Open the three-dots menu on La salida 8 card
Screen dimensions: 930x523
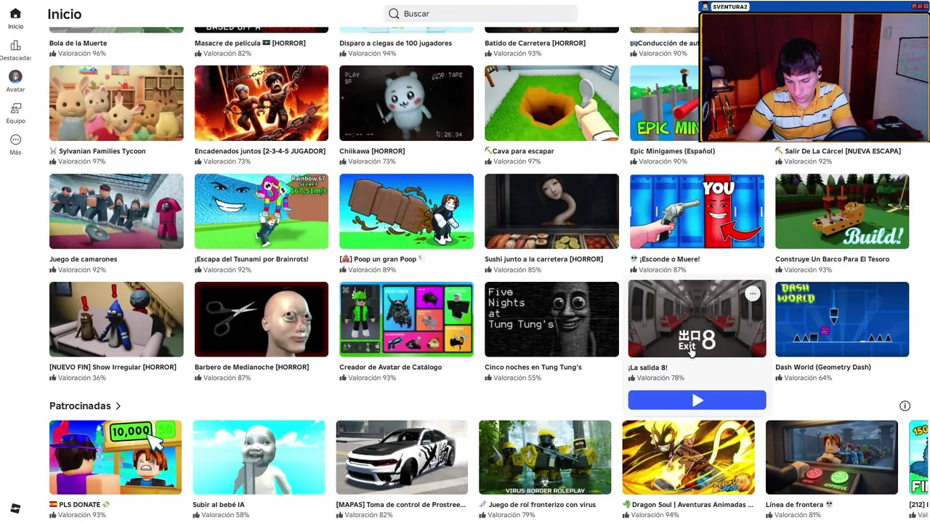pos(752,293)
